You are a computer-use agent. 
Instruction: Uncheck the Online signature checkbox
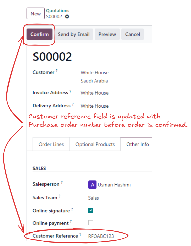click(x=91, y=210)
